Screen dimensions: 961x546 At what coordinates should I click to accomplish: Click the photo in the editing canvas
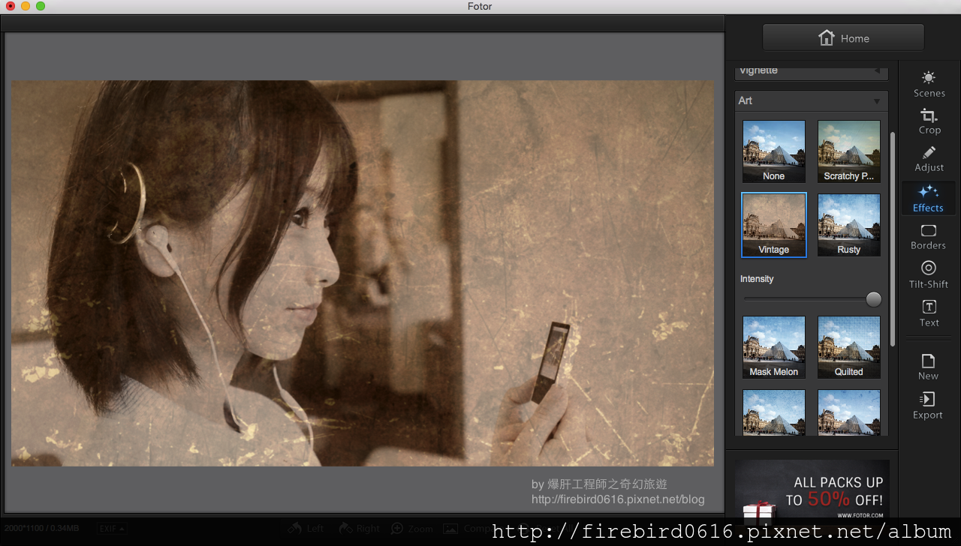[363, 273]
